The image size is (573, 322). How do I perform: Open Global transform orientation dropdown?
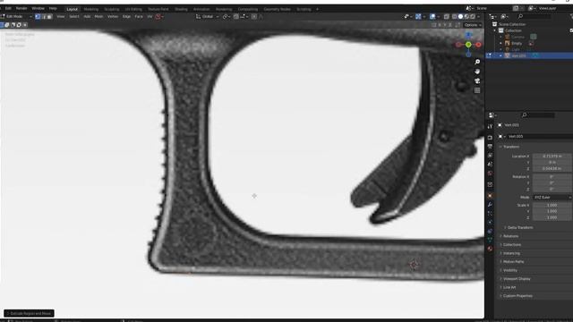point(207,16)
